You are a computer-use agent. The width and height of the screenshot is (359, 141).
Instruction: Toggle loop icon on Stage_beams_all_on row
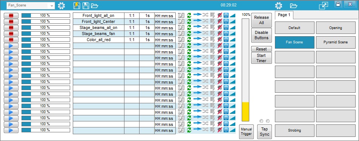(189, 28)
